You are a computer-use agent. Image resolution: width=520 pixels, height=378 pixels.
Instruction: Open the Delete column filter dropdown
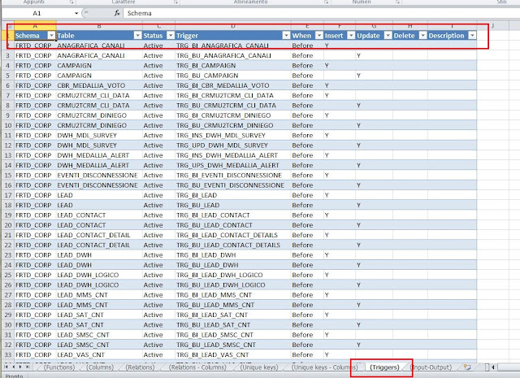(422, 36)
